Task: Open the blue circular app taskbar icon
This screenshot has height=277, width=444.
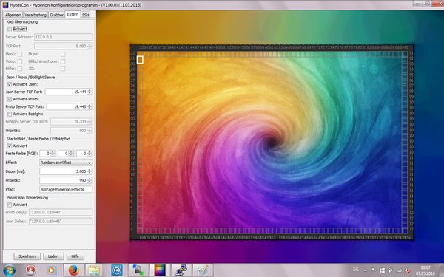Action: pyautogui.click(x=117, y=270)
